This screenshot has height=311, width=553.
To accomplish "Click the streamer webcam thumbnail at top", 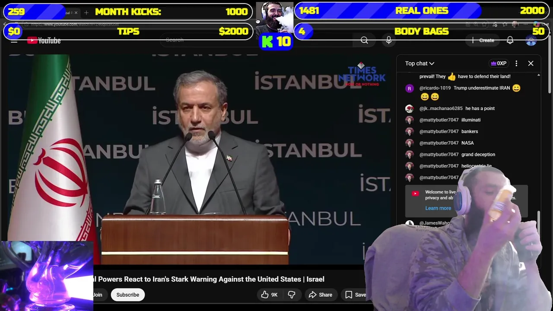I will [x=274, y=18].
